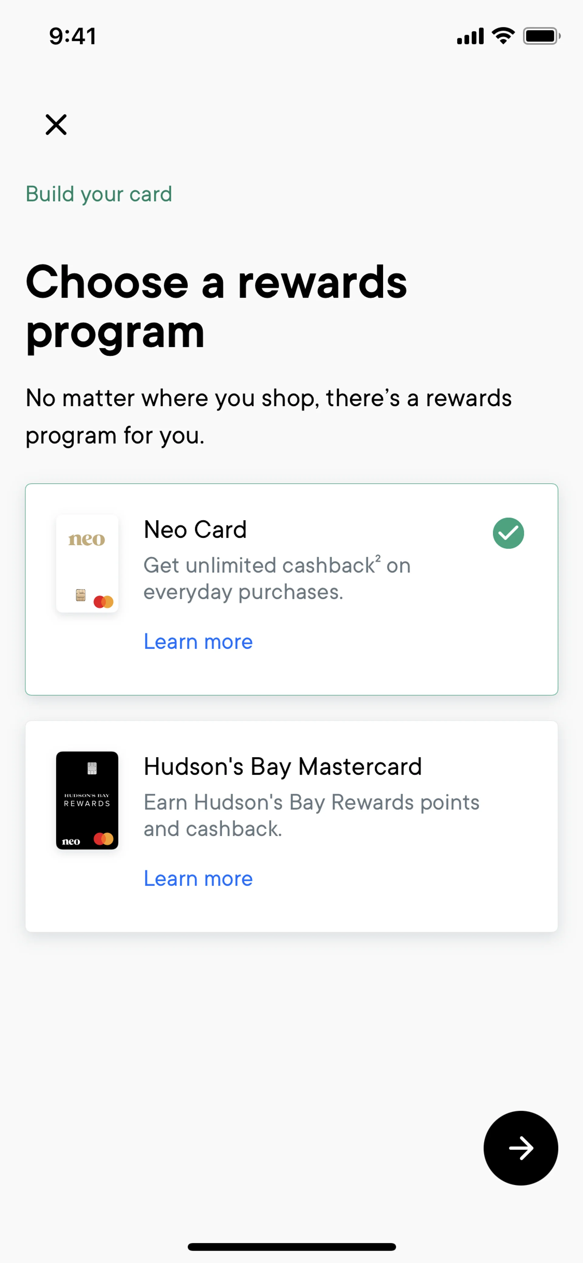583x1263 pixels.
Task: Tap the green checkmark on Neo Card
Action: pos(508,533)
